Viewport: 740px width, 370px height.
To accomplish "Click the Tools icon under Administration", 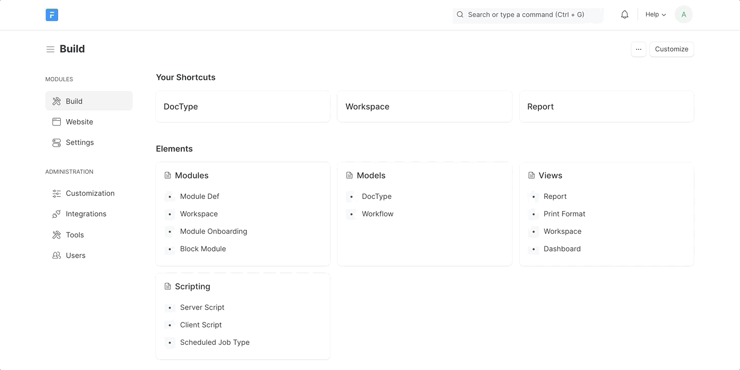I will [57, 235].
